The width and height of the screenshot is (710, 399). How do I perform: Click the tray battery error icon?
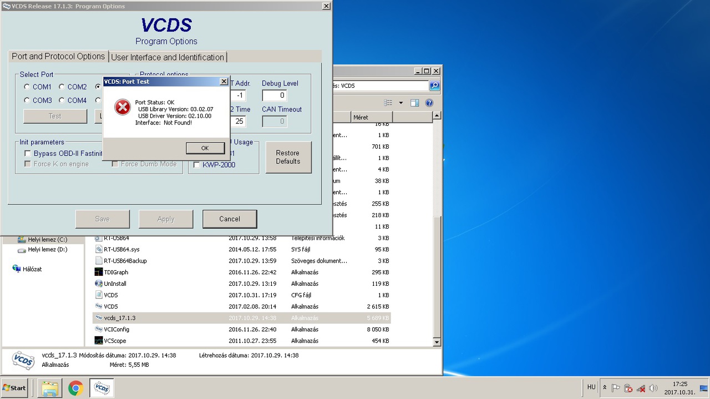click(x=628, y=388)
